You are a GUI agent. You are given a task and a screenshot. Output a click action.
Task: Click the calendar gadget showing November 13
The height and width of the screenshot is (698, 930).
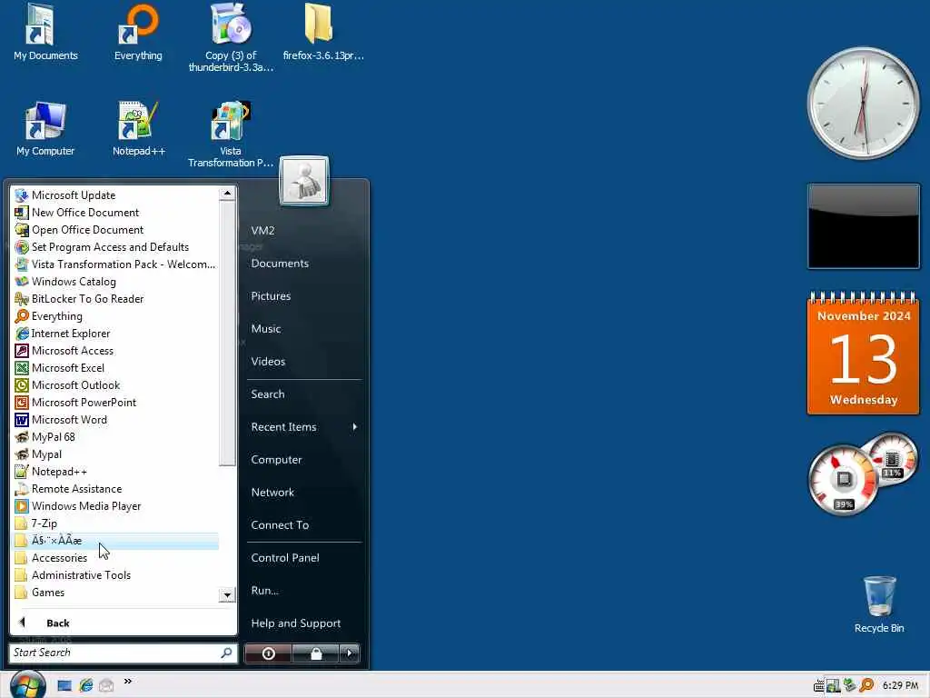point(864,354)
